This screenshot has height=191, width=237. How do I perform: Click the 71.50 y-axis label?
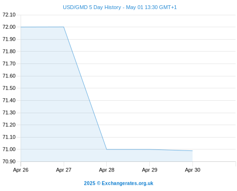[x=9, y=88]
